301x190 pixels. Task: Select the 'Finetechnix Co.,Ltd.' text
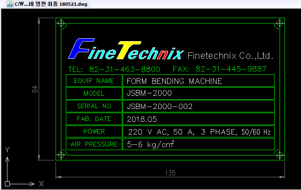point(230,56)
